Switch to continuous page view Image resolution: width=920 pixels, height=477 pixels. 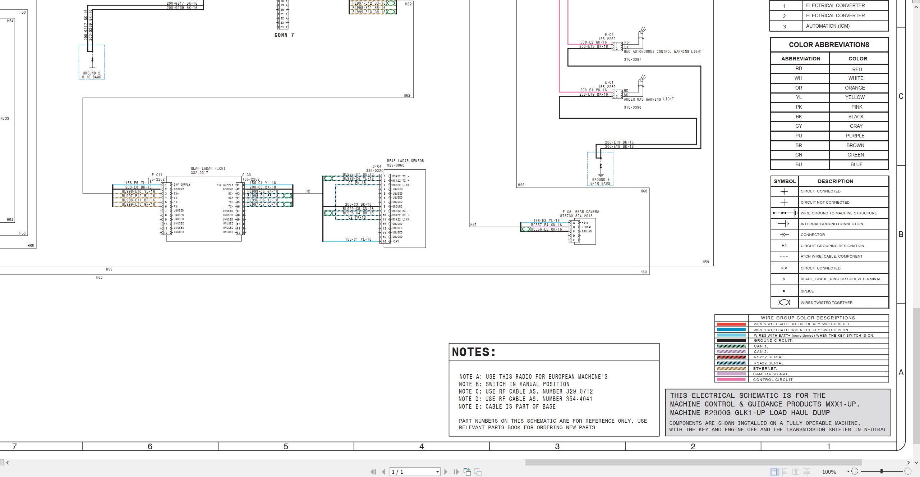tap(785, 472)
